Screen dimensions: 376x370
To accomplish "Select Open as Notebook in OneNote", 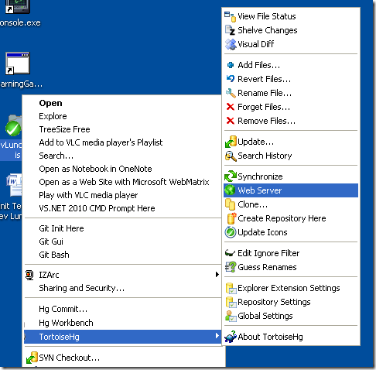I will click(x=95, y=169).
